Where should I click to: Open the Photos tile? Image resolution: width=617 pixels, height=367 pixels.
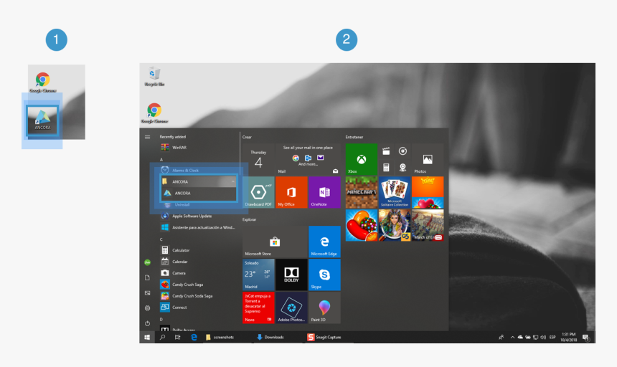428,159
